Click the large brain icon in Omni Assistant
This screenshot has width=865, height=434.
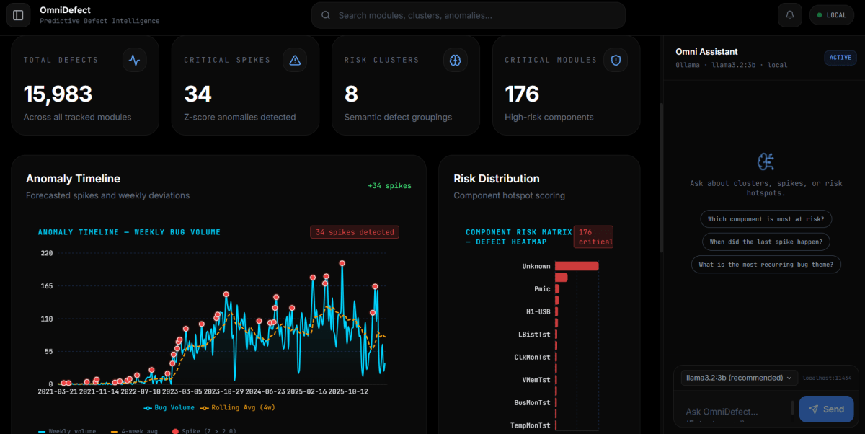pyautogui.click(x=766, y=161)
